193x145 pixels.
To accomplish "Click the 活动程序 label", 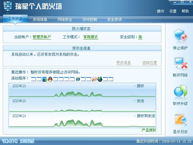I will tap(20, 78).
